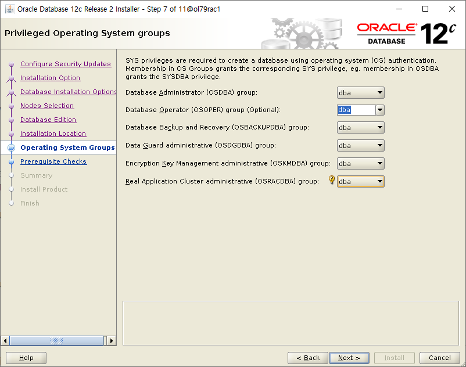Click the 'Database Administrator (OSDBA) group' label
The width and height of the screenshot is (466, 367).
pos(191,92)
